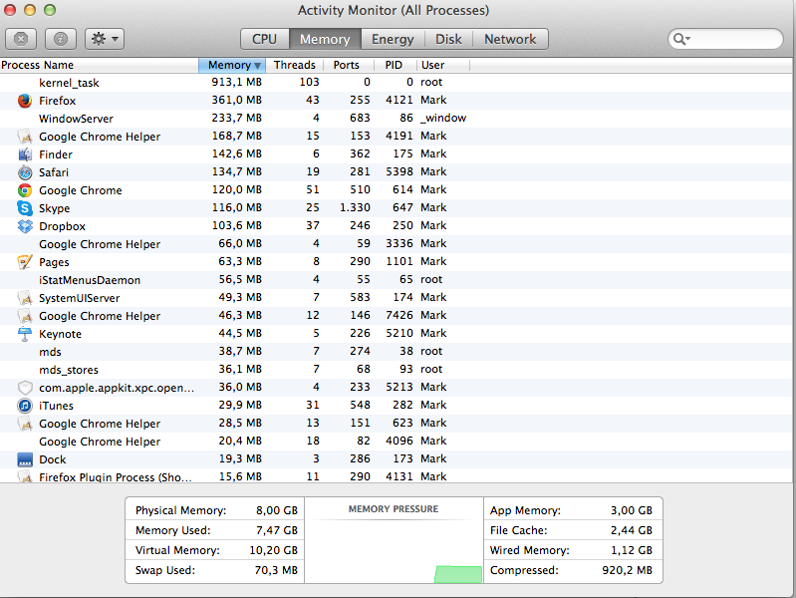This screenshot has width=796, height=598.
Task: Select Chrome Helper row with PID 3336
Action: (x=396, y=244)
